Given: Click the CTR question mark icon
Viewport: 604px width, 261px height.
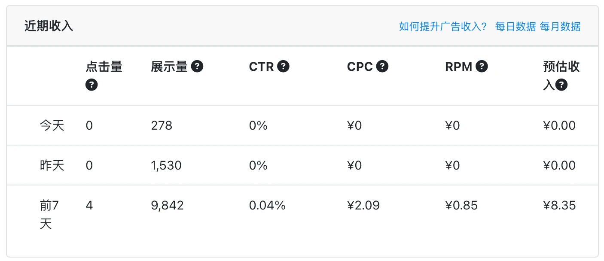Looking at the screenshot, I should [x=283, y=67].
